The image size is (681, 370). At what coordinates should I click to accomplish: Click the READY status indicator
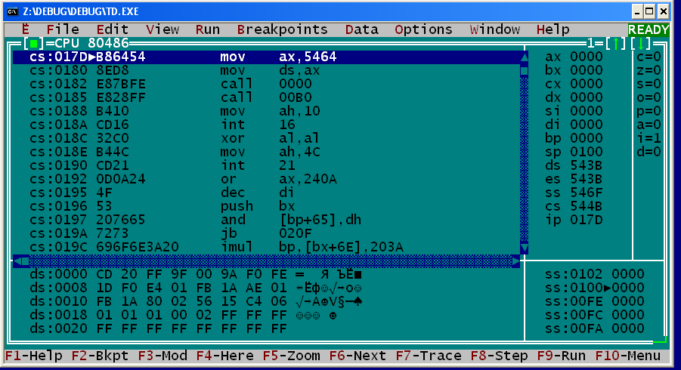tap(648, 29)
